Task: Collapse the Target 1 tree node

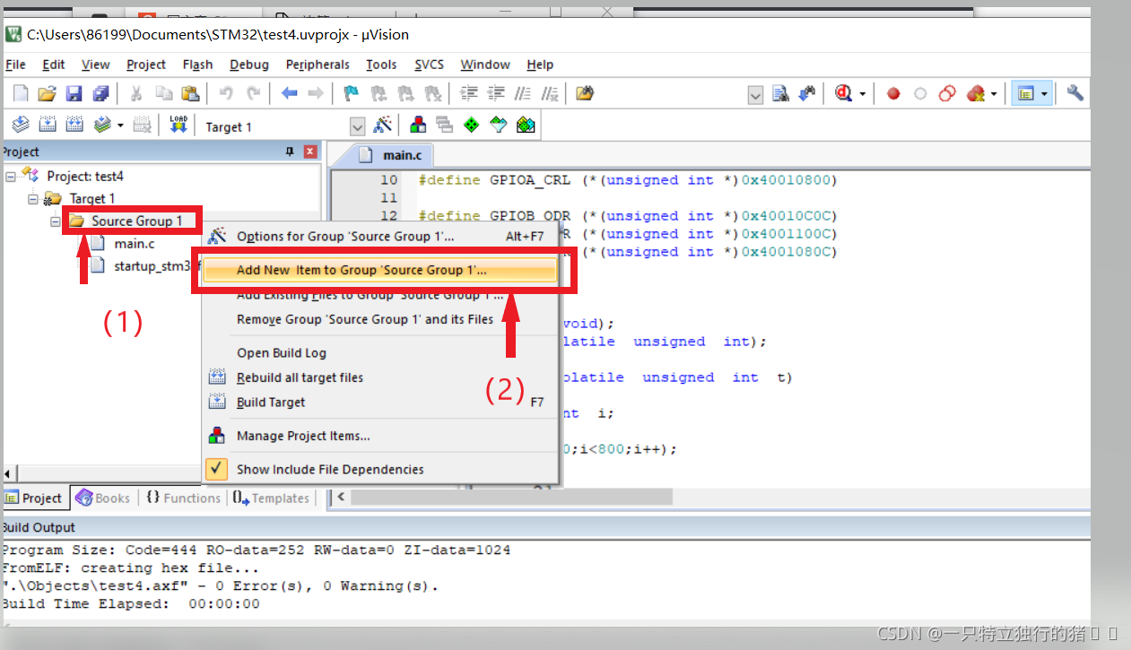Action: tap(33, 199)
